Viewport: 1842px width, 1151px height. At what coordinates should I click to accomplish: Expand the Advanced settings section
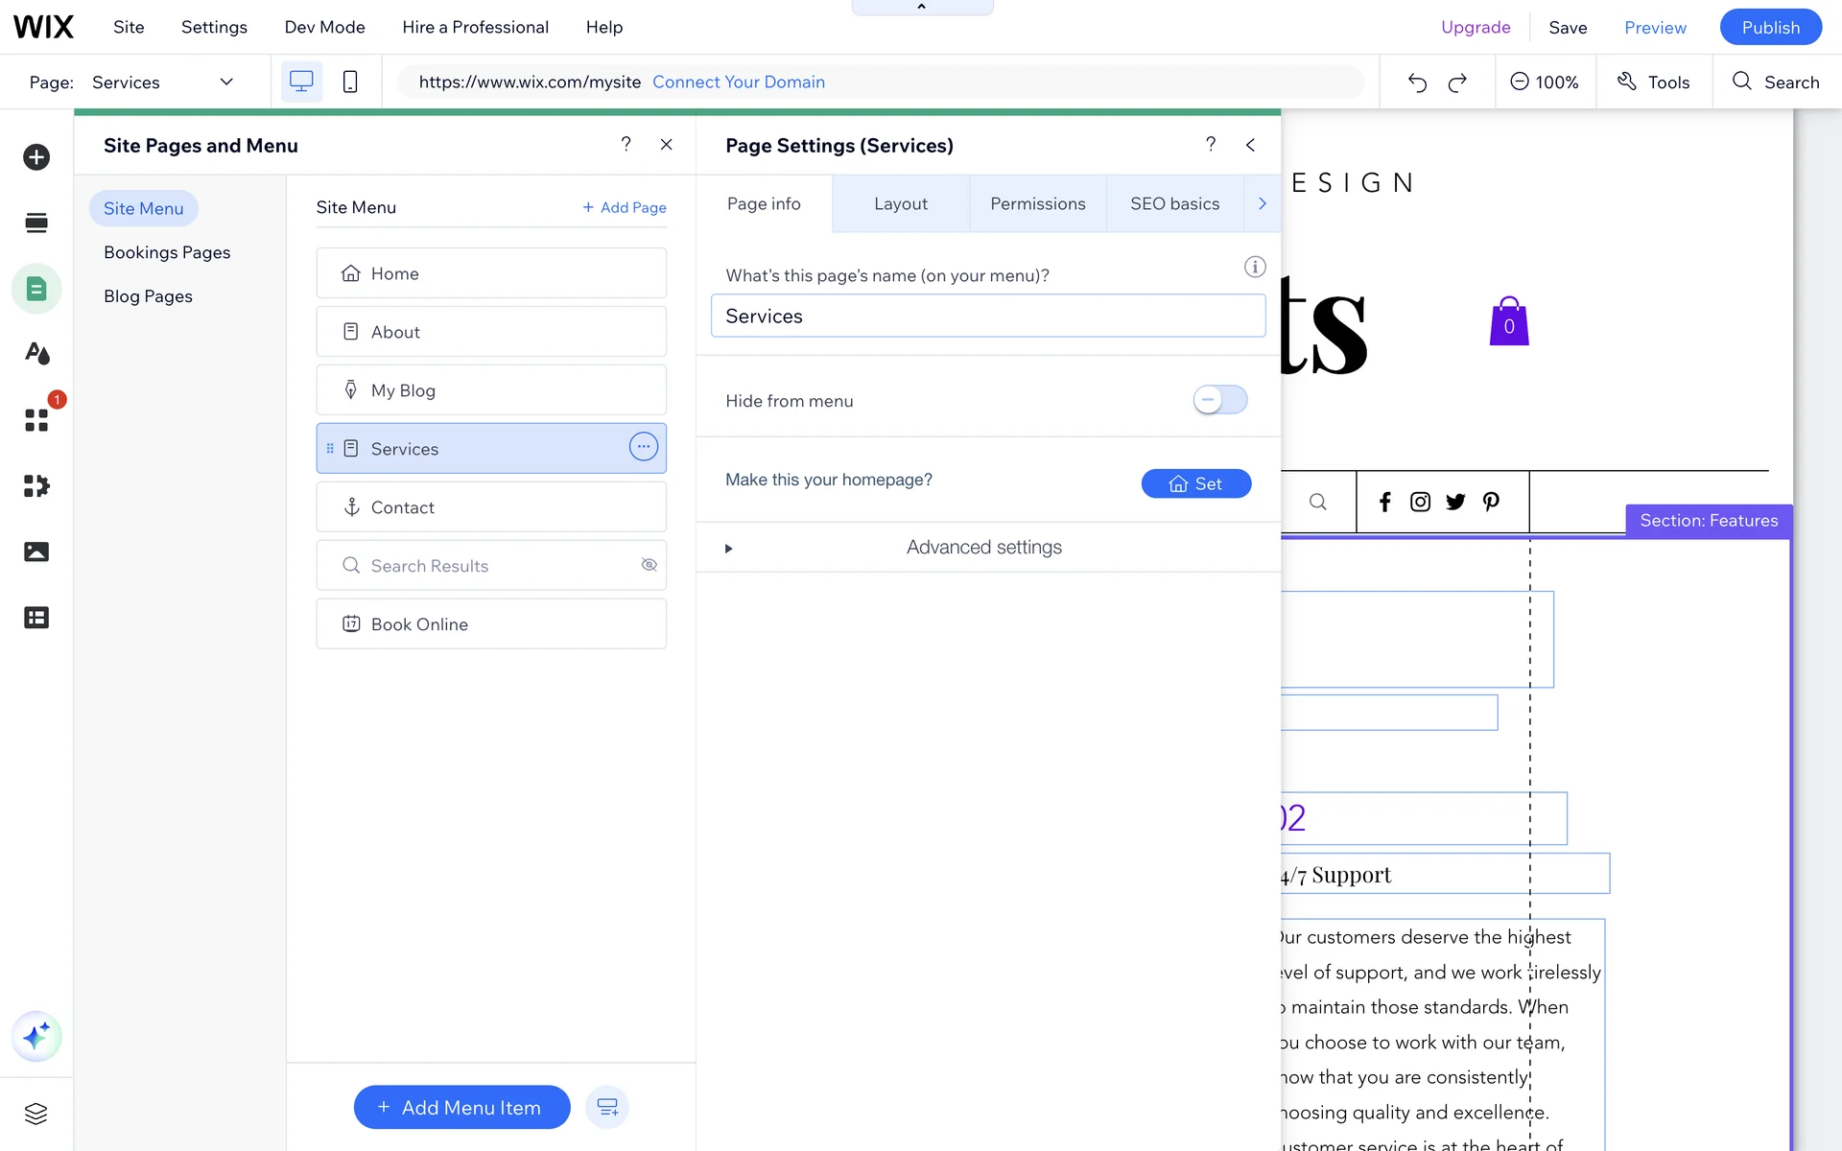[x=984, y=548]
